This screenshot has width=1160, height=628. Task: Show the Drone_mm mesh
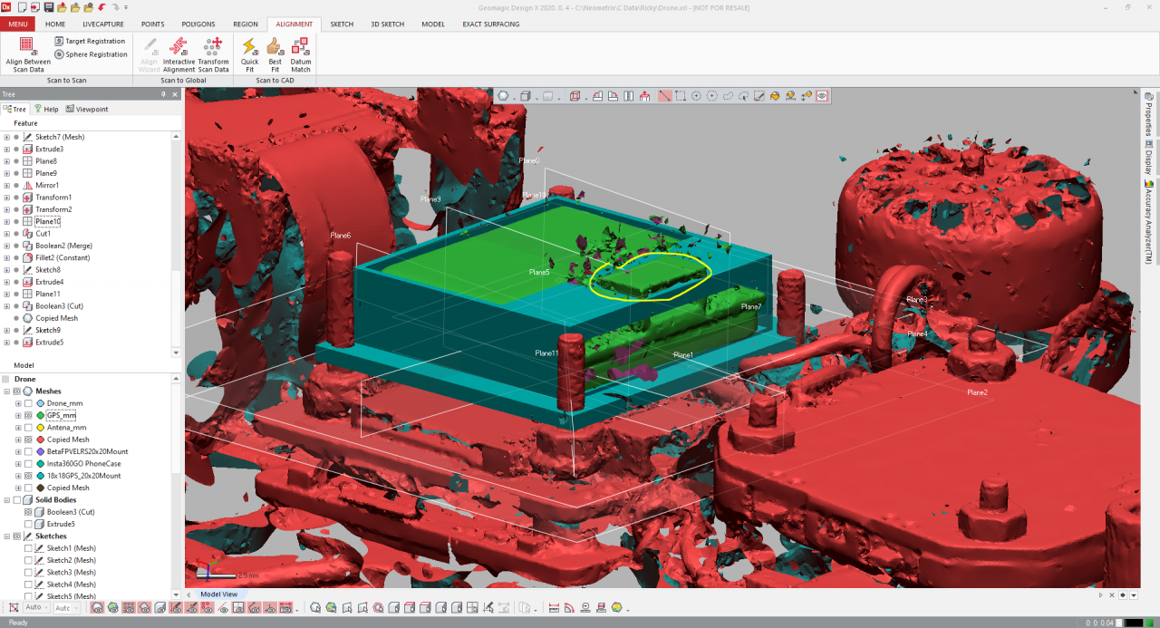(x=28, y=403)
